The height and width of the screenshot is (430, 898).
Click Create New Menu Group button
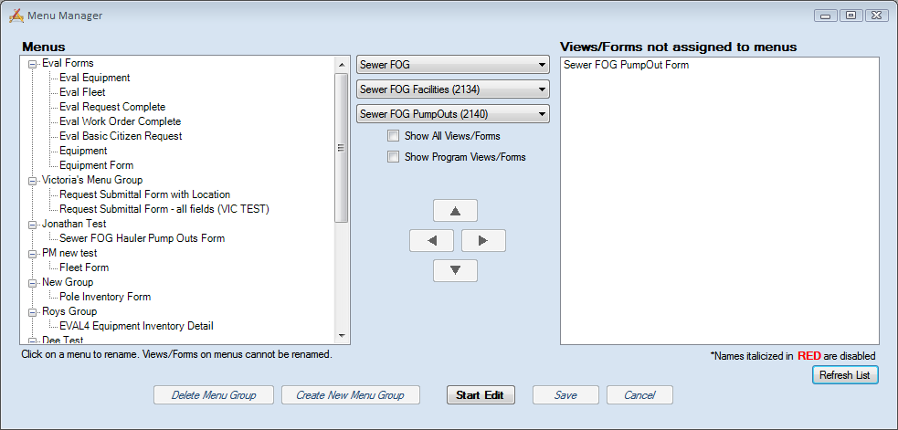click(350, 395)
